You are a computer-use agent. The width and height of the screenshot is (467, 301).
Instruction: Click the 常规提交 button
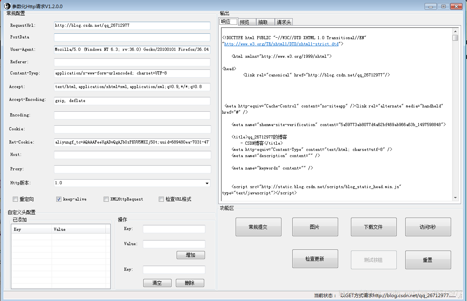[259, 227]
